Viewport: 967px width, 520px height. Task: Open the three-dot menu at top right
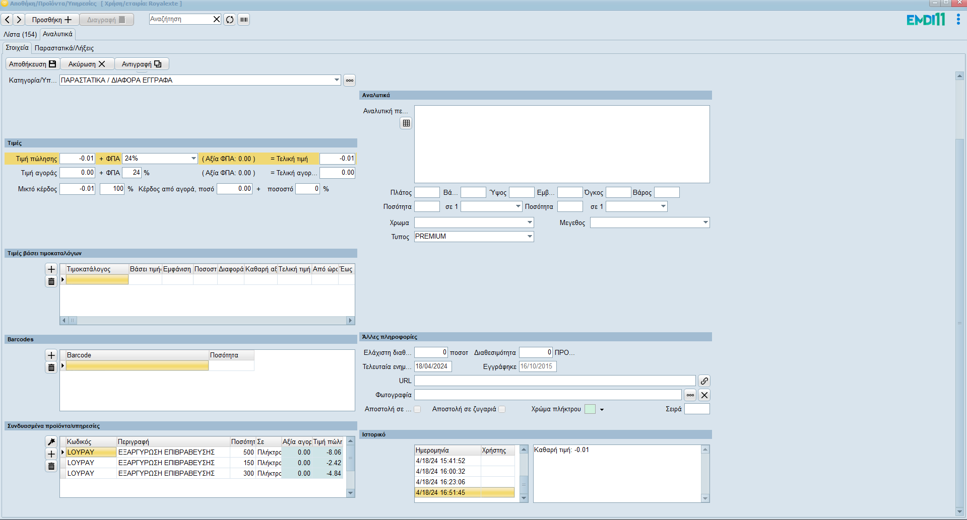pos(958,19)
